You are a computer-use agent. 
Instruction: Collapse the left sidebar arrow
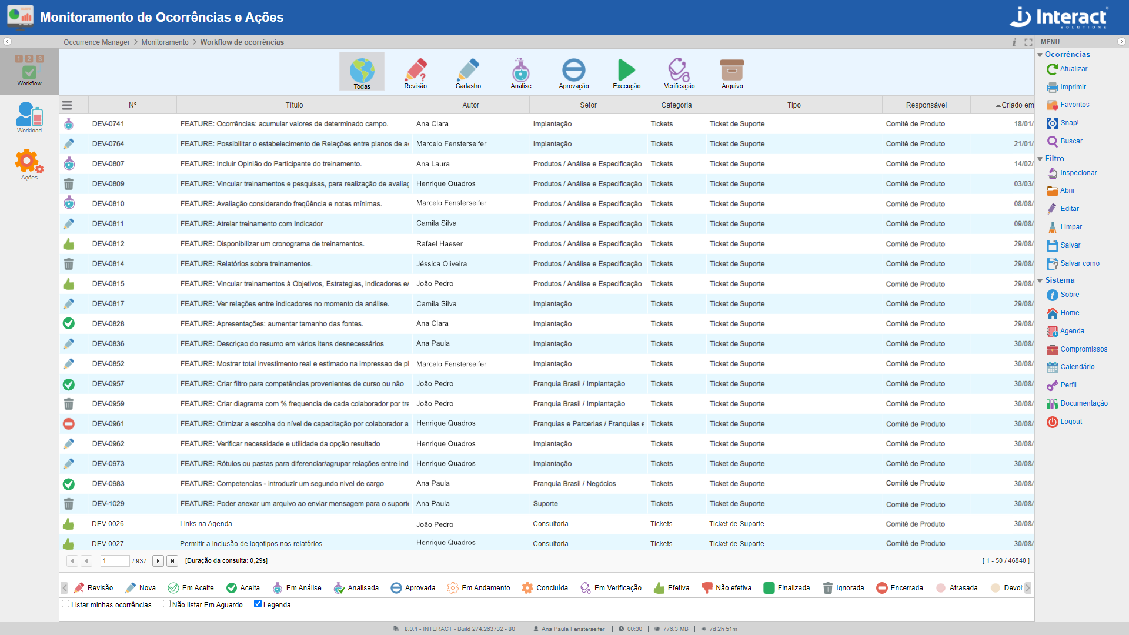point(7,42)
